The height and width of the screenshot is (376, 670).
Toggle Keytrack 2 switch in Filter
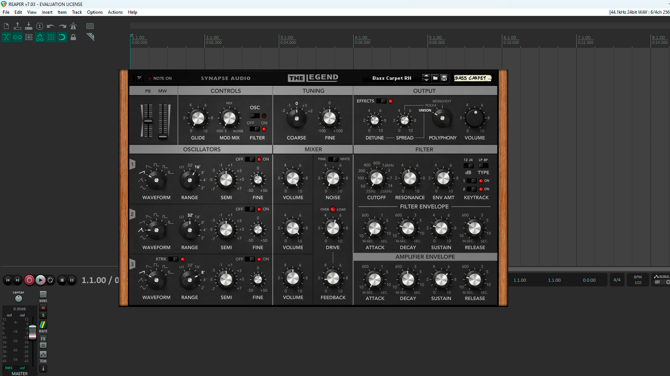(471, 189)
